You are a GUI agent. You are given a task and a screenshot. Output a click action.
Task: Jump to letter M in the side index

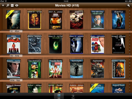tap(130, 51)
